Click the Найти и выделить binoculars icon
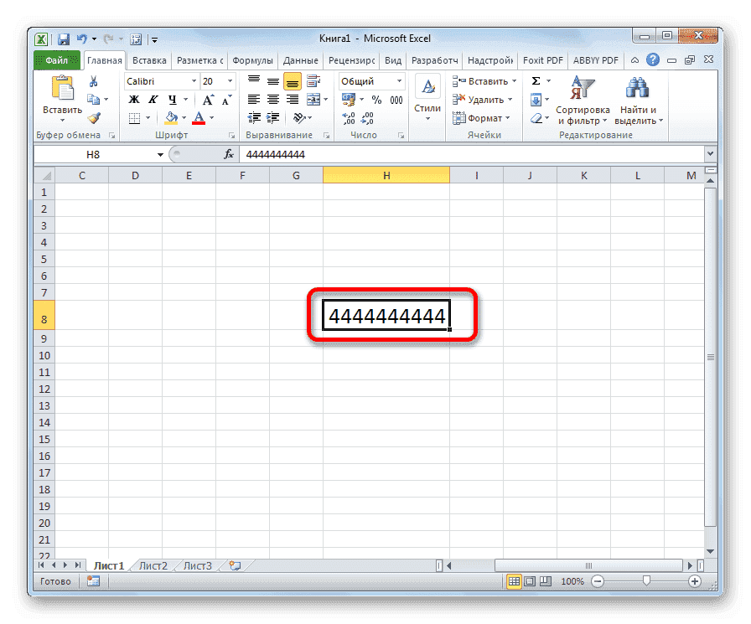Image resolution: width=751 pixels, height=624 pixels. tap(637, 99)
